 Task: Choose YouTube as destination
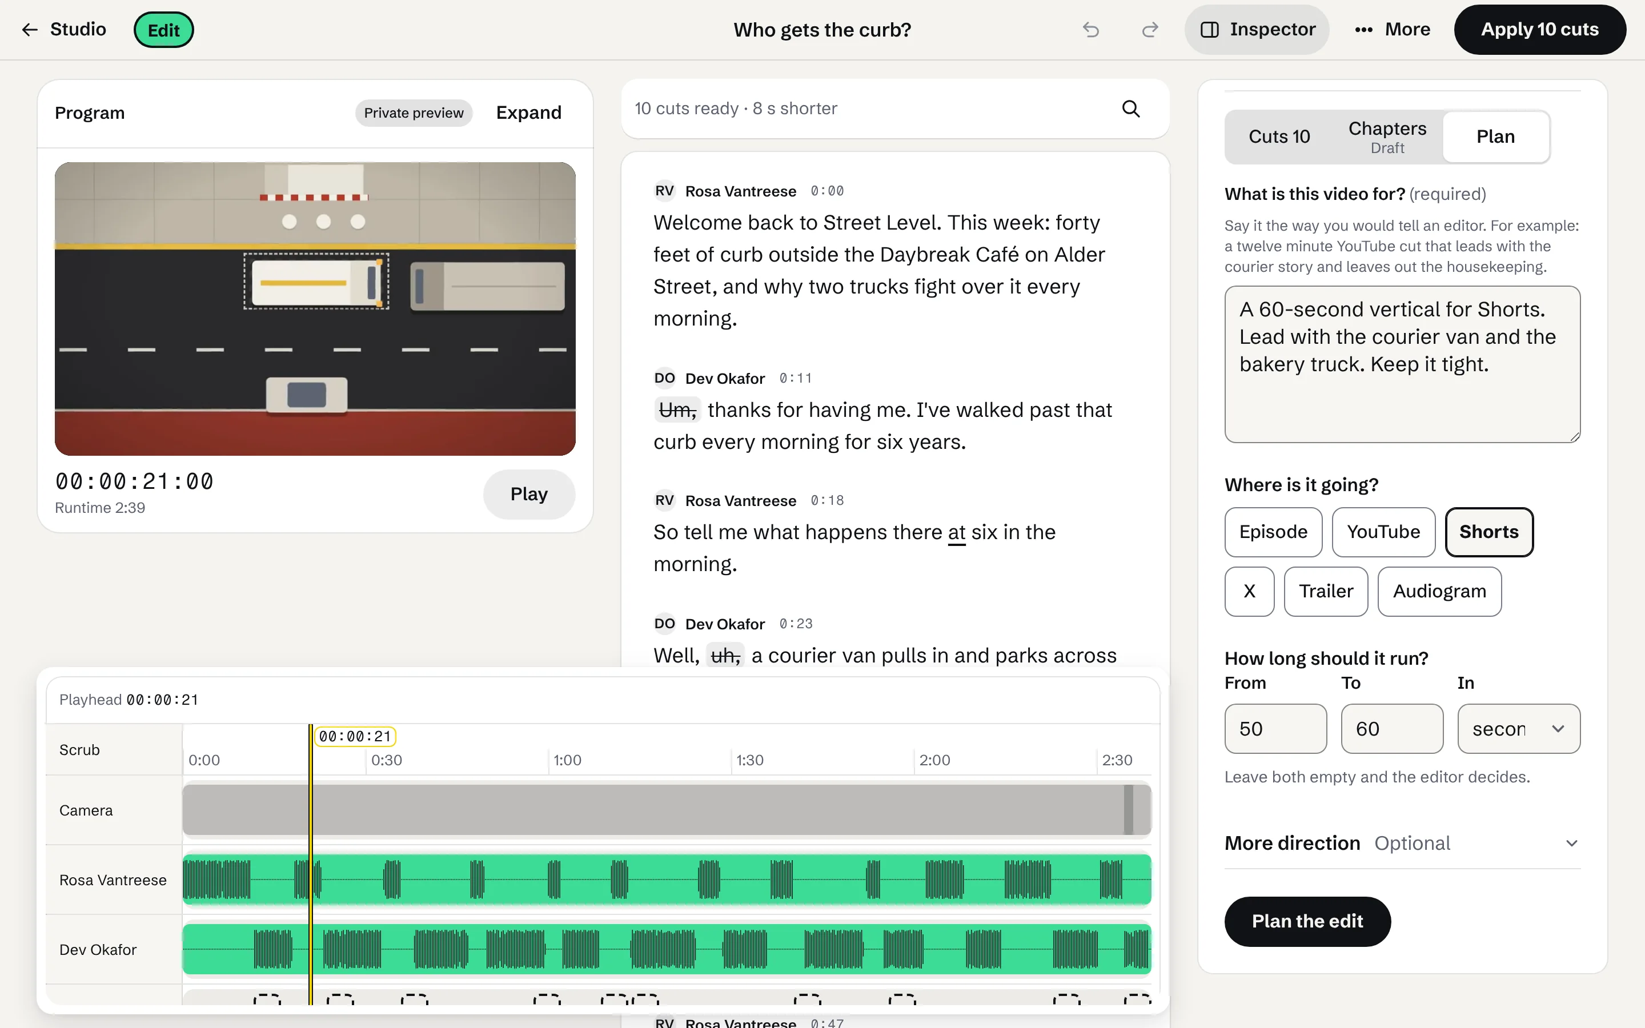[x=1383, y=532]
